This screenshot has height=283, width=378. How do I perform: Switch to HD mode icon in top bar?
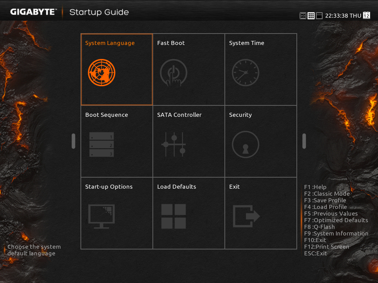click(303, 16)
